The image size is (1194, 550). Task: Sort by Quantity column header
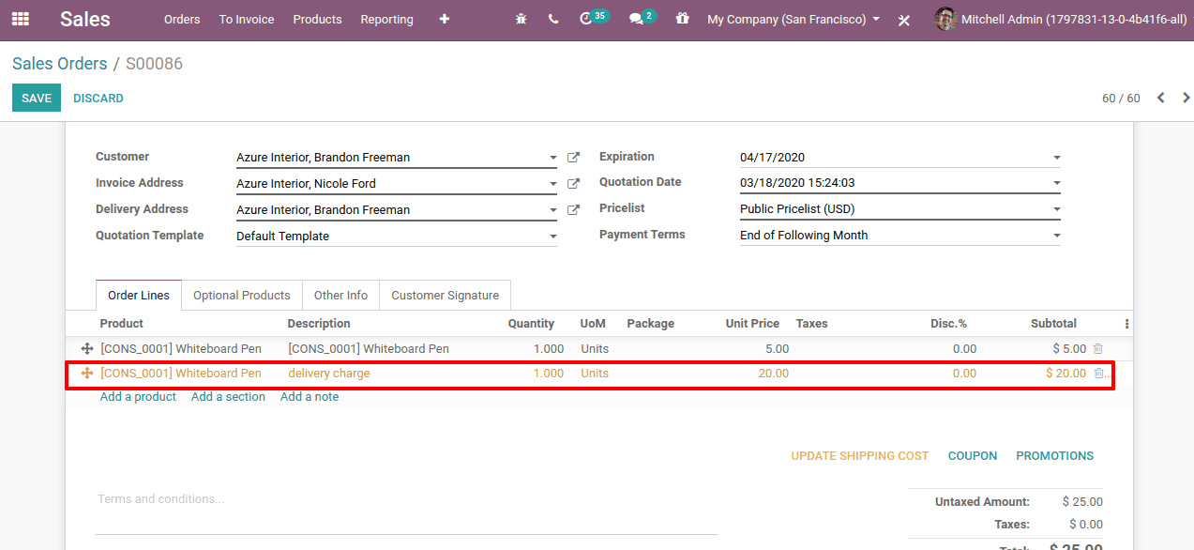[x=531, y=324]
